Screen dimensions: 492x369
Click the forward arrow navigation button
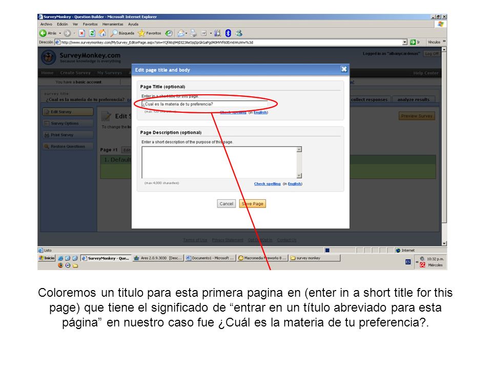pos(67,33)
